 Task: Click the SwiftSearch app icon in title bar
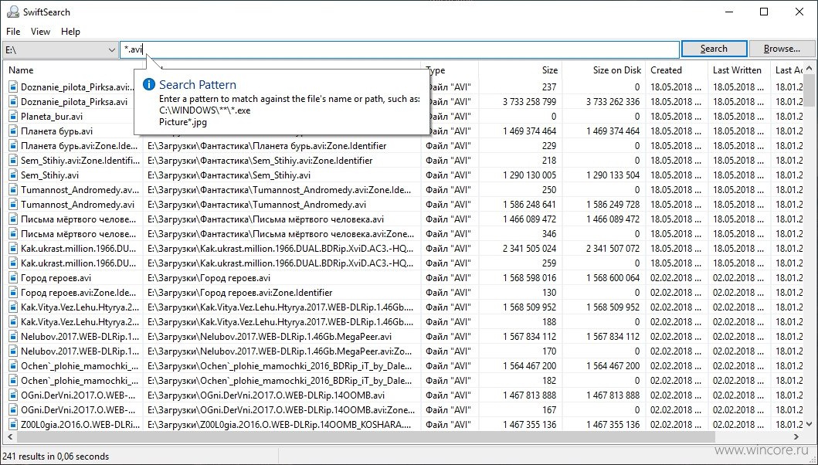coord(12,12)
